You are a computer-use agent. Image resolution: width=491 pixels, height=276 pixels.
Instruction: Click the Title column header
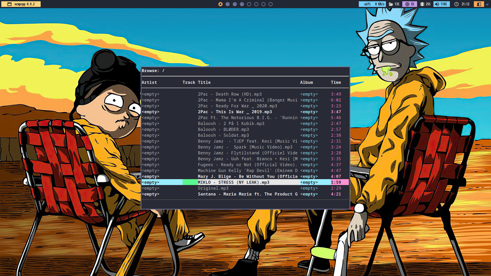(x=204, y=82)
